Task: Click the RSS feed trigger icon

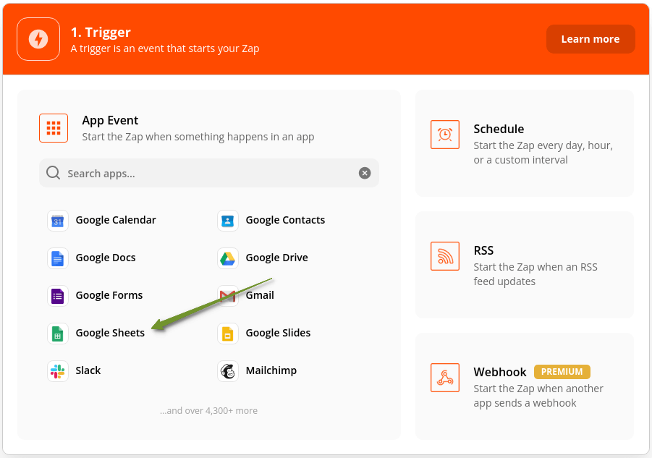Action: [x=445, y=256]
